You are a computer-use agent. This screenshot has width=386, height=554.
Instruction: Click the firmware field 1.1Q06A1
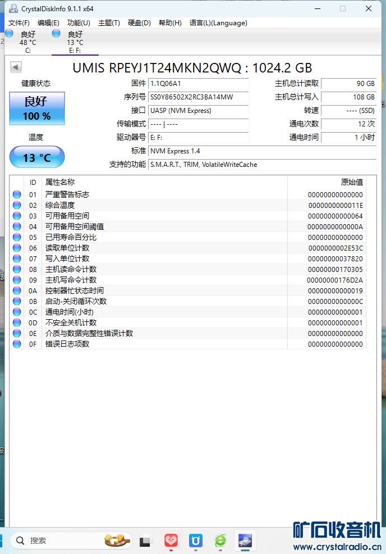click(x=198, y=84)
